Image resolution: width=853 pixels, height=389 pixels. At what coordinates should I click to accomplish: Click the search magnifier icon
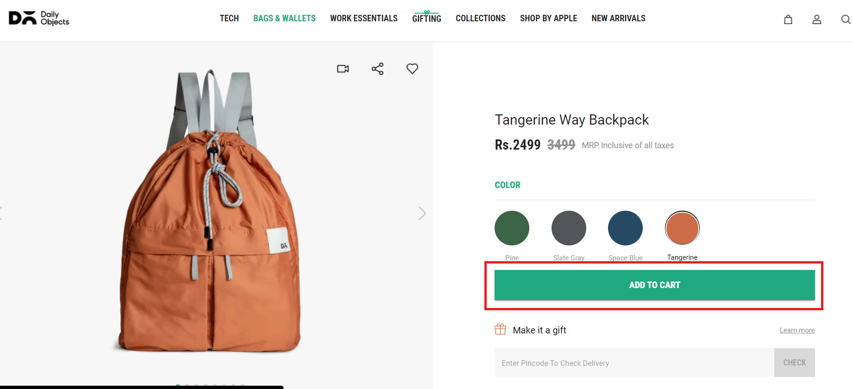pos(845,19)
